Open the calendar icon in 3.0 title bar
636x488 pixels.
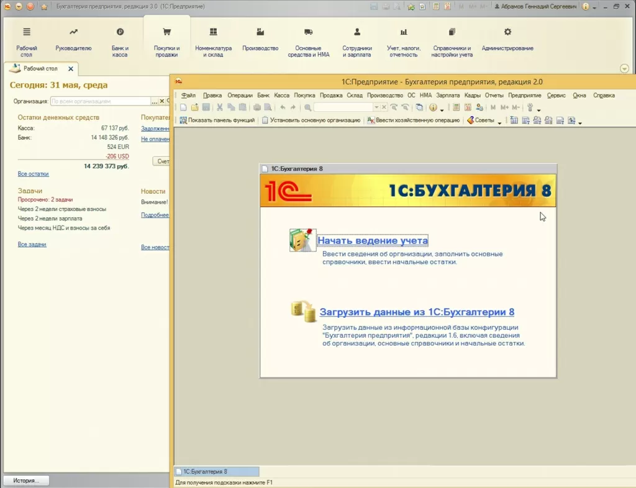click(x=447, y=6)
